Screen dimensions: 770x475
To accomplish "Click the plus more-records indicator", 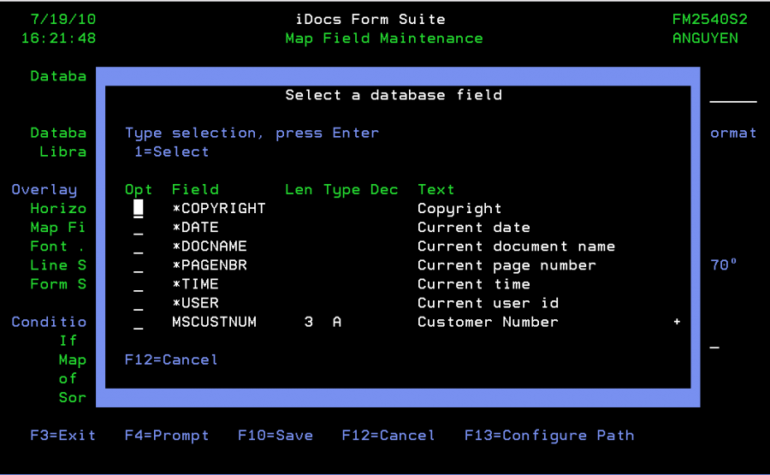I will [x=677, y=322].
